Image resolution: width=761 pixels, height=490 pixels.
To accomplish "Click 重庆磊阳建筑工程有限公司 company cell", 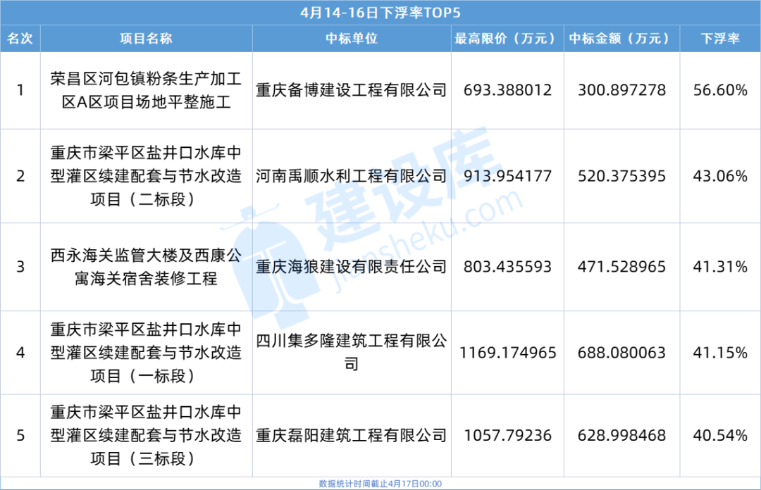I will tap(352, 436).
